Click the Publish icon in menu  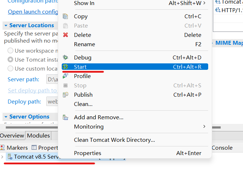tap(65, 95)
